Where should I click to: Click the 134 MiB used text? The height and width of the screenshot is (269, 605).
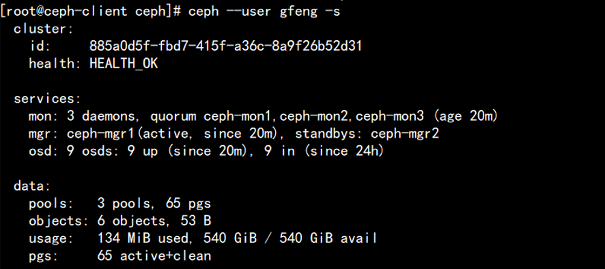click(x=146, y=238)
